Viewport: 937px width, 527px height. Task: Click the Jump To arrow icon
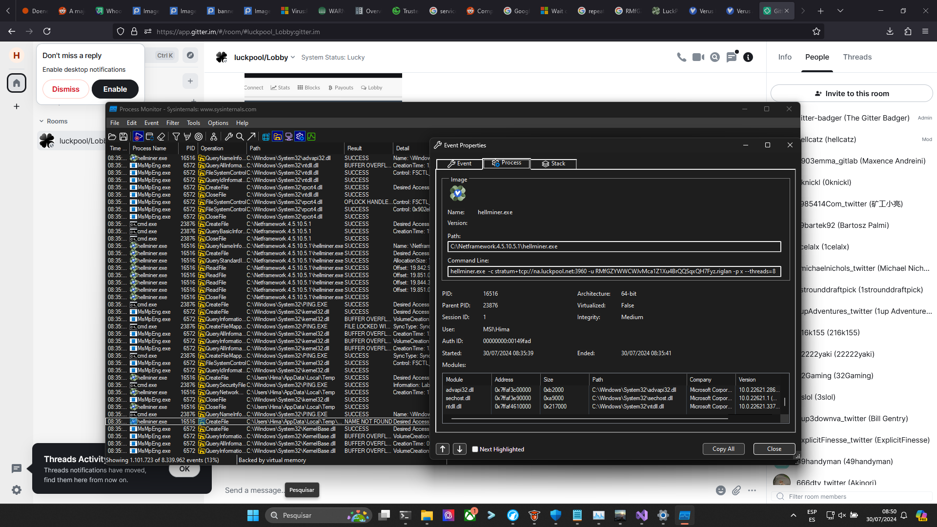pyautogui.click(x=251, y=137)
